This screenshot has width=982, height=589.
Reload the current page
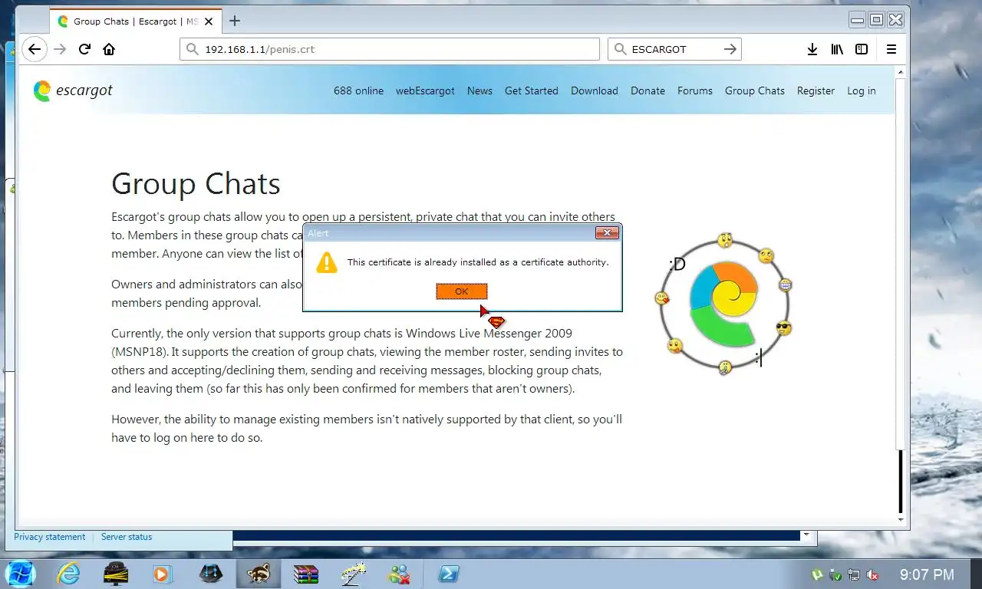(84, 49)
